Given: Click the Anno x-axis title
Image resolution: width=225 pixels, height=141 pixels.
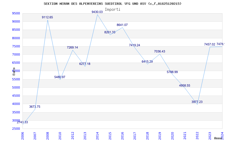Looking at the screenshot, I should [x=218, y=138].
